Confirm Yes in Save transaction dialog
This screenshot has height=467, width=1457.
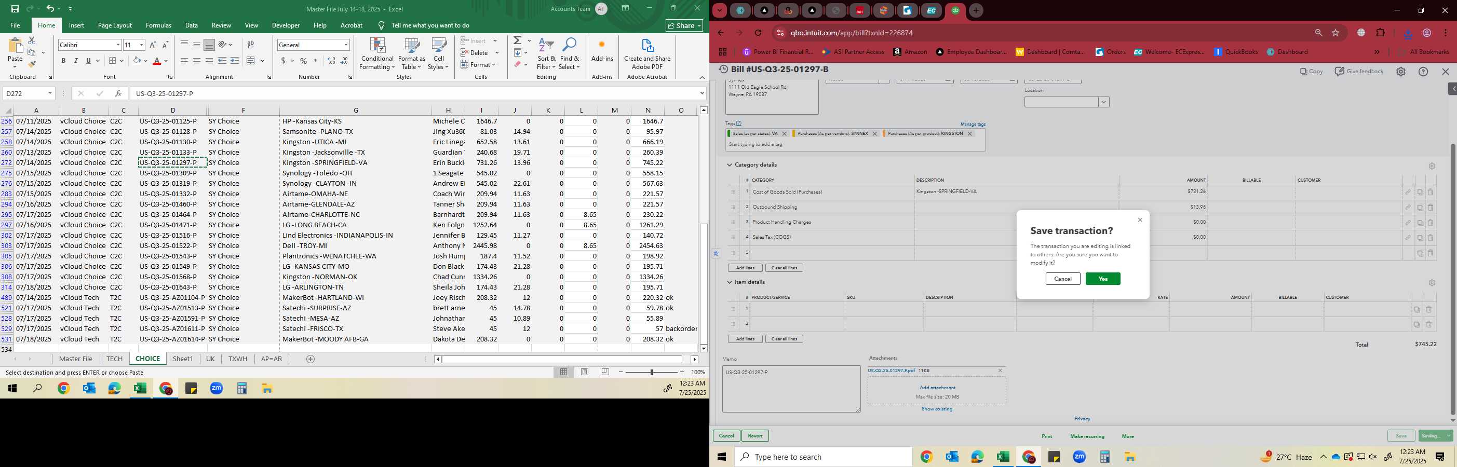pos(1103,279)
